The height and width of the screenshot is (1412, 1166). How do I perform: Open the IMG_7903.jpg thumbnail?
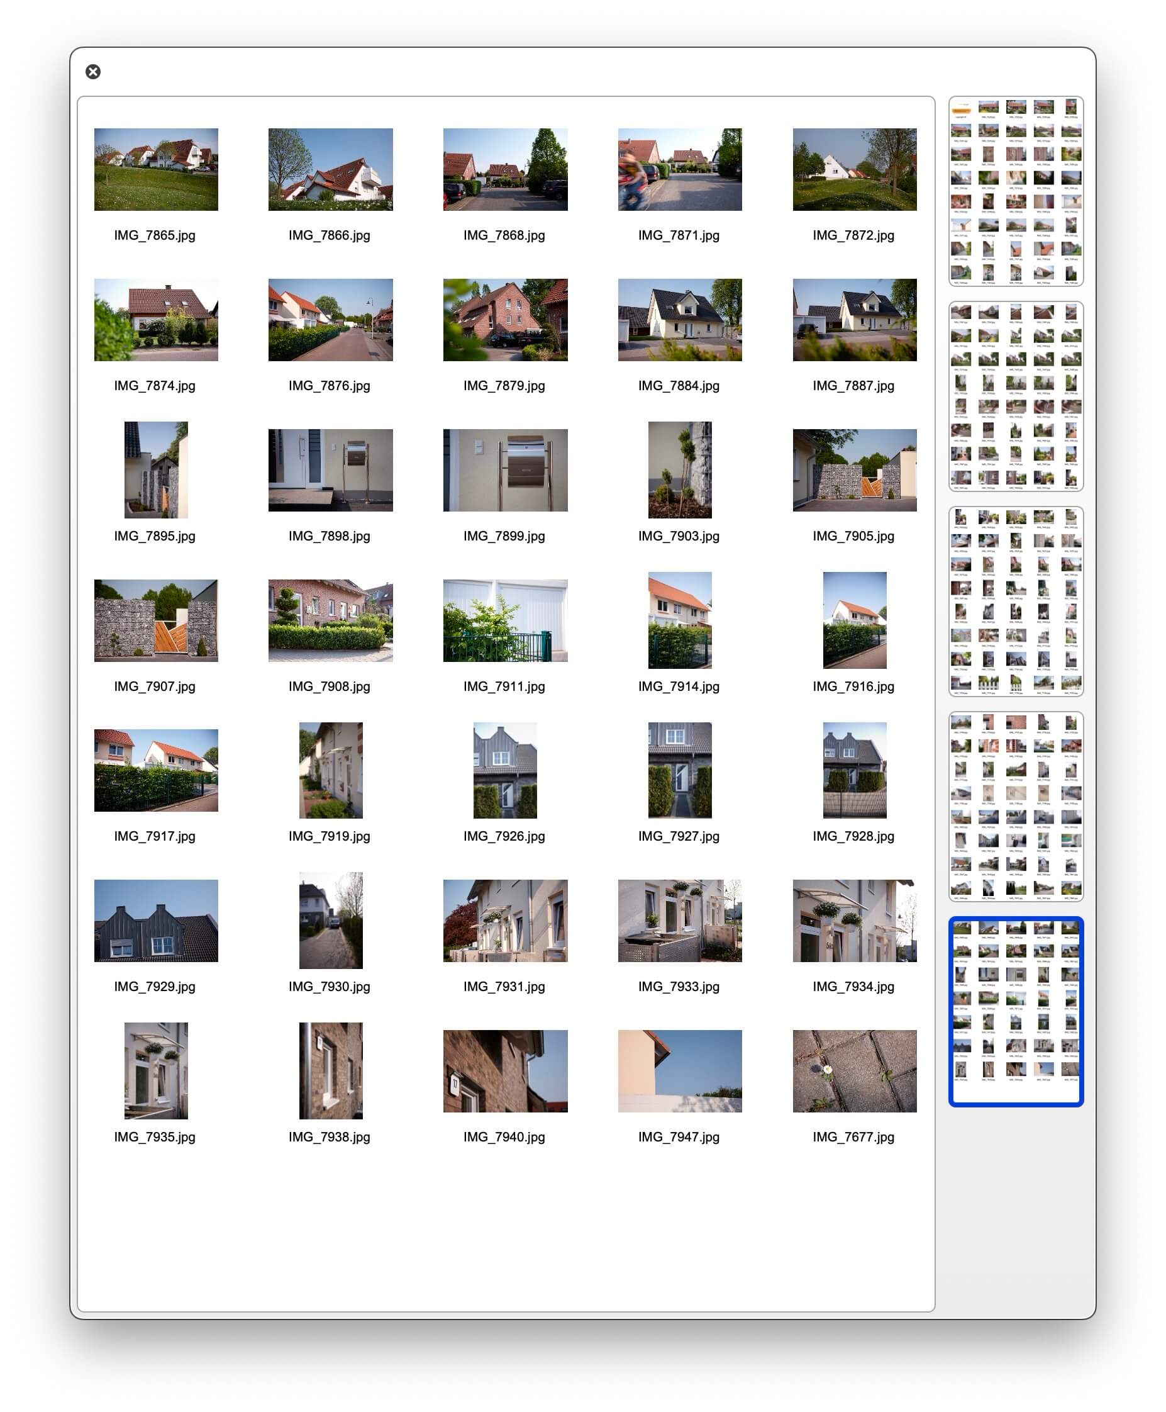tap(680, 470)
